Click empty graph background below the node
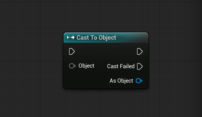The image size is (202, 117). (x=105, y=103)
